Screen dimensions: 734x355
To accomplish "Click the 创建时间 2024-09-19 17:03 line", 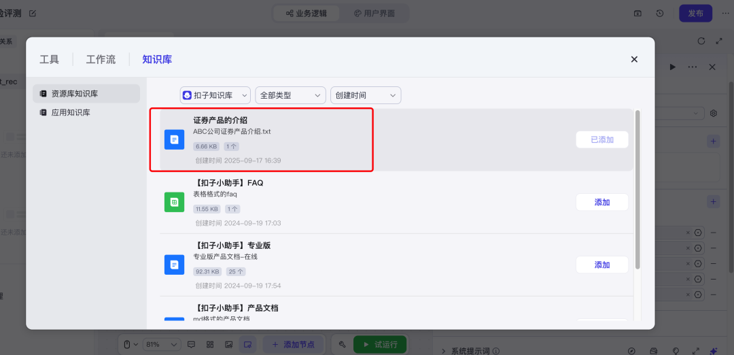I will tap(239, 223).
